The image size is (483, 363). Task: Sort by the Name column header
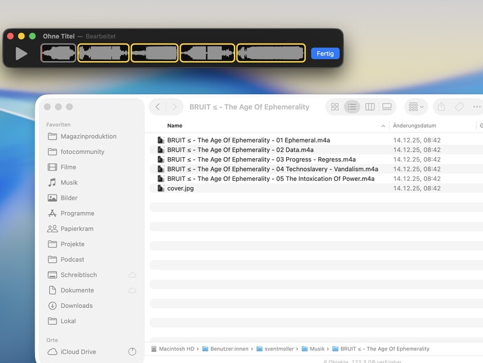pos(174,126)
